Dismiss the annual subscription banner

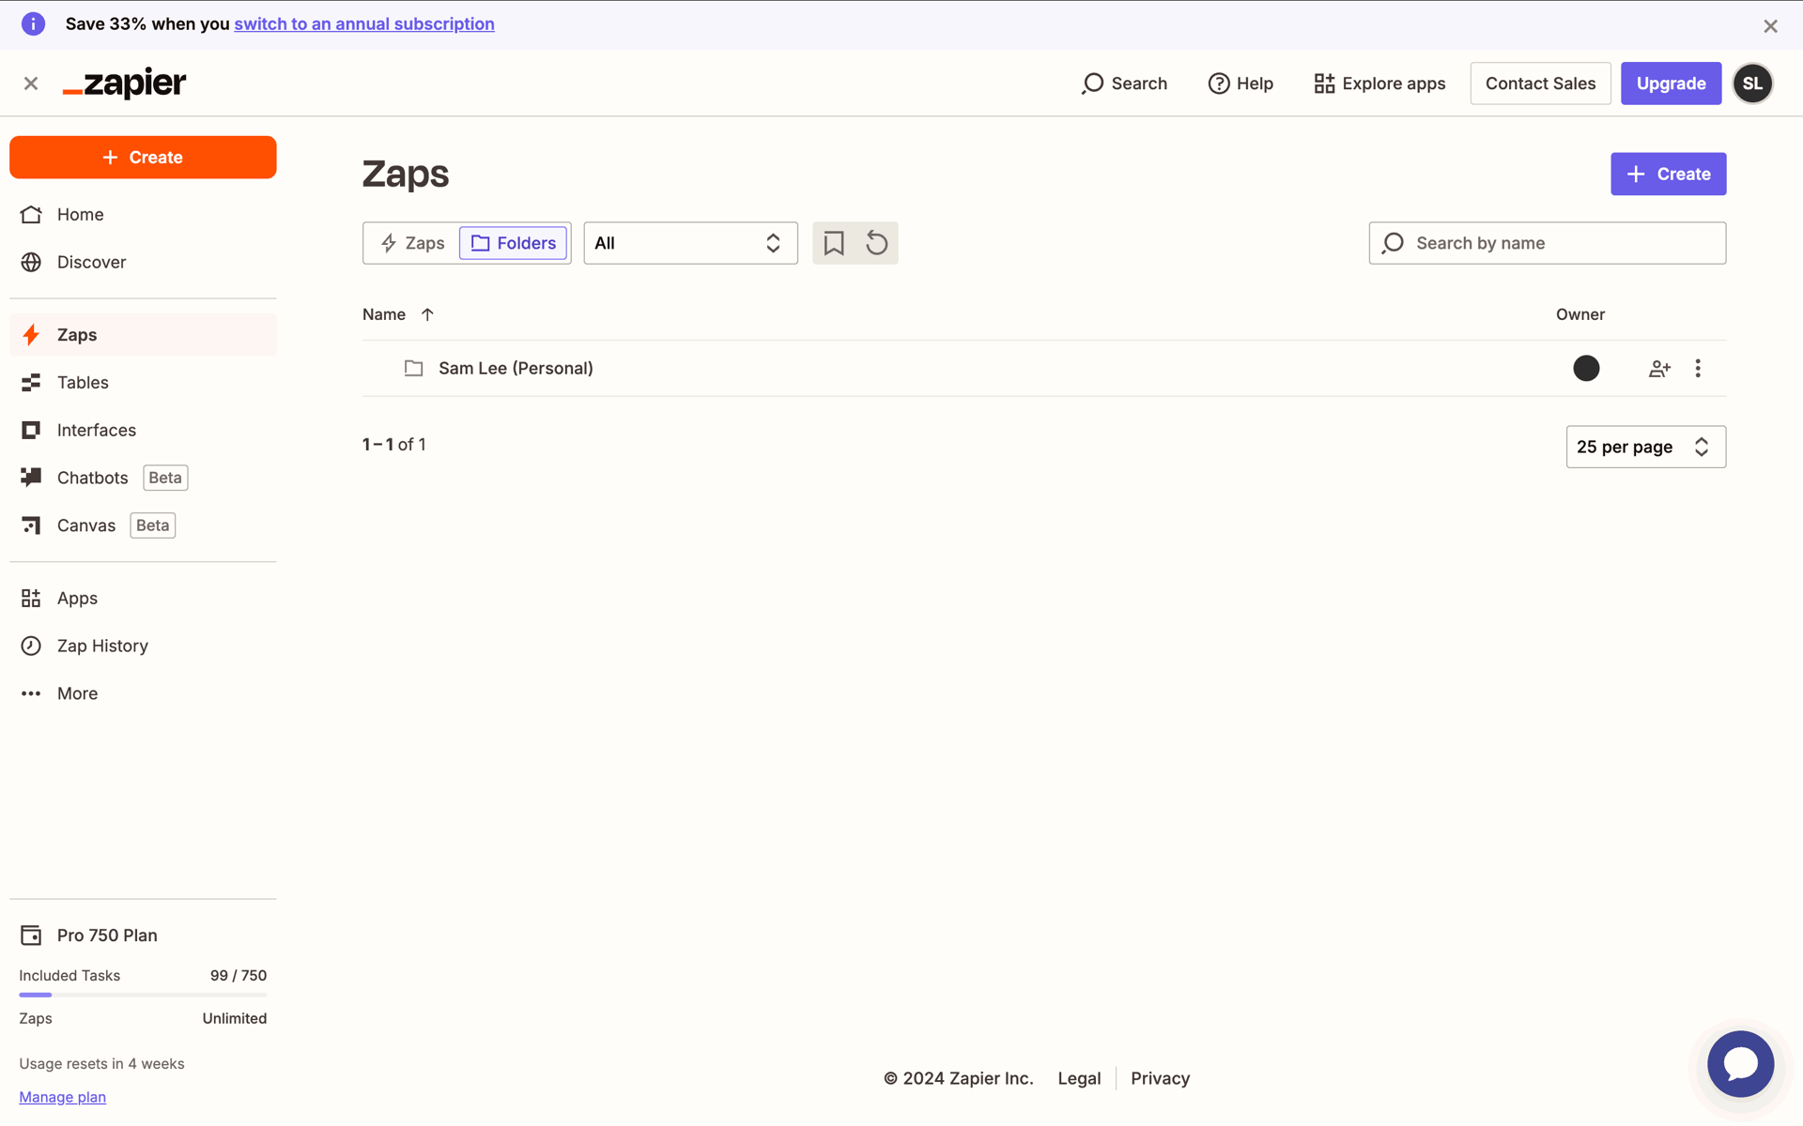tap(1770, 25)
